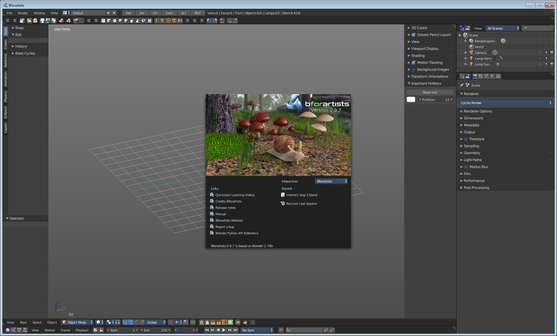Click the play animation button
Screen dimensions: 557x336
224,330
